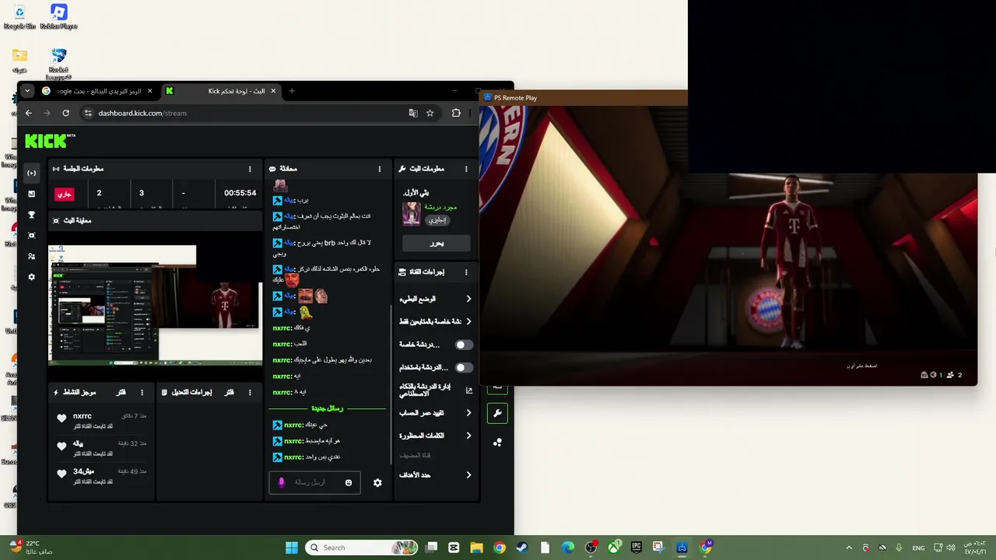Close the Google search tab

150,91
